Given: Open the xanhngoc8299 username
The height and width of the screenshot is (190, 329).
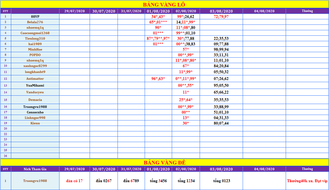Looking at the screenshot, I should [35, 66].
